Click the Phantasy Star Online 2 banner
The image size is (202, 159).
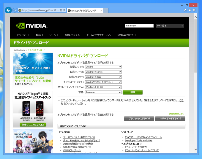33,141
